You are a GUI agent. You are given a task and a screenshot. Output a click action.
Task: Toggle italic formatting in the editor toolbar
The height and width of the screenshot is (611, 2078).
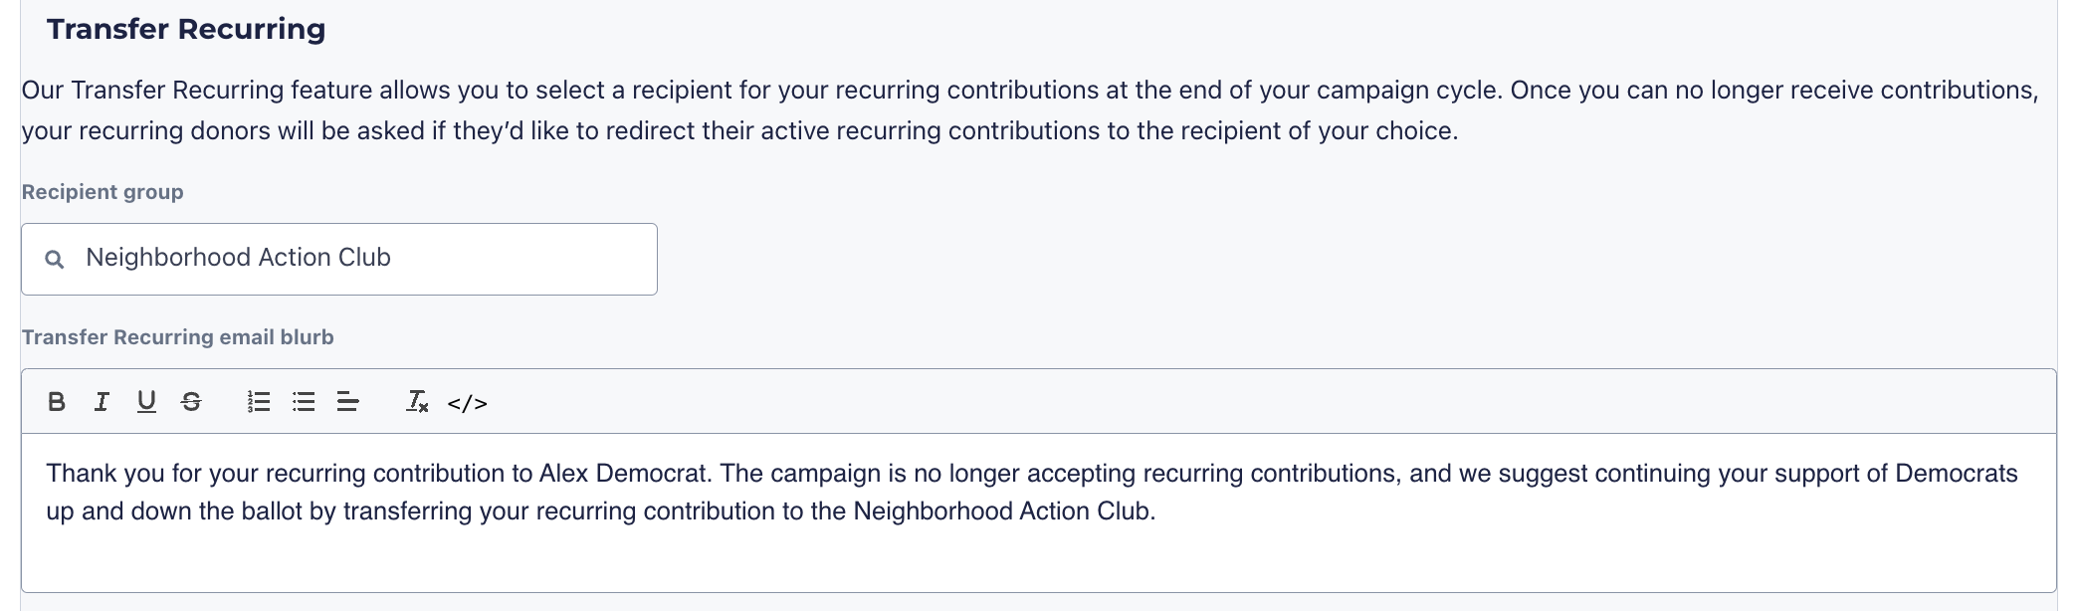[102, 402]
